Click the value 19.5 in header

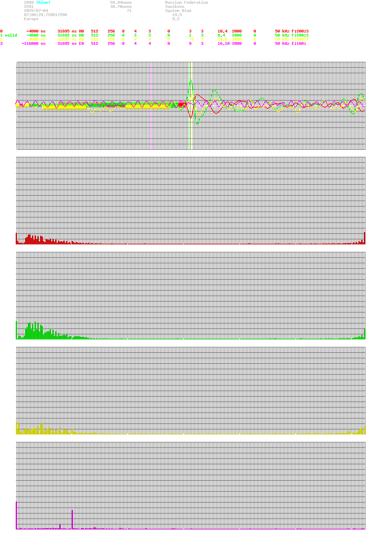177,15
